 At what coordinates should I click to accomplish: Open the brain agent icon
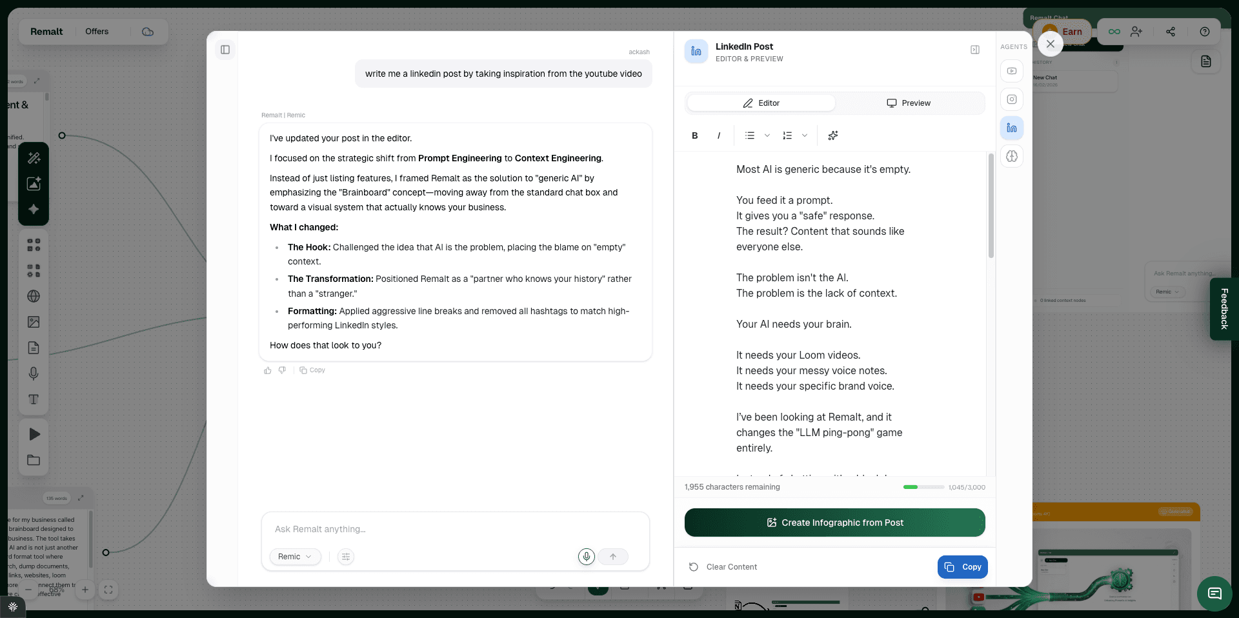(1011, 156)
